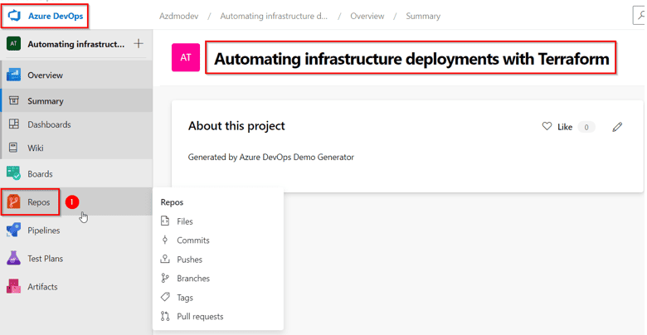Screen dimensions: 647x335
Task: Click the Azure DevOps logo icon
Action: click(14, 17)
